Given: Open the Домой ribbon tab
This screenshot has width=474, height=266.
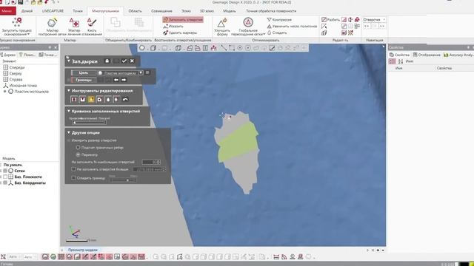Looking at the screenshot, I should pos(27,11).
